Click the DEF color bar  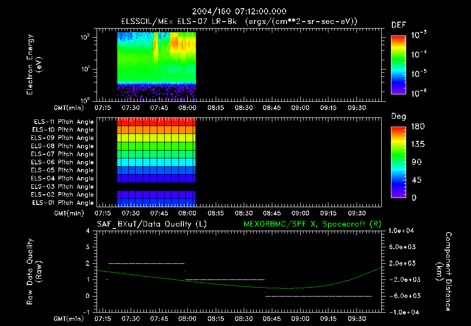pos(398,65)
